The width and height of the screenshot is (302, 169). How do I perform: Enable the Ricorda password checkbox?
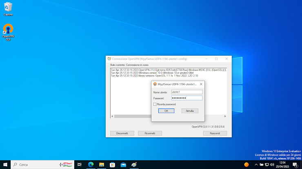click(x=155, y=104)
